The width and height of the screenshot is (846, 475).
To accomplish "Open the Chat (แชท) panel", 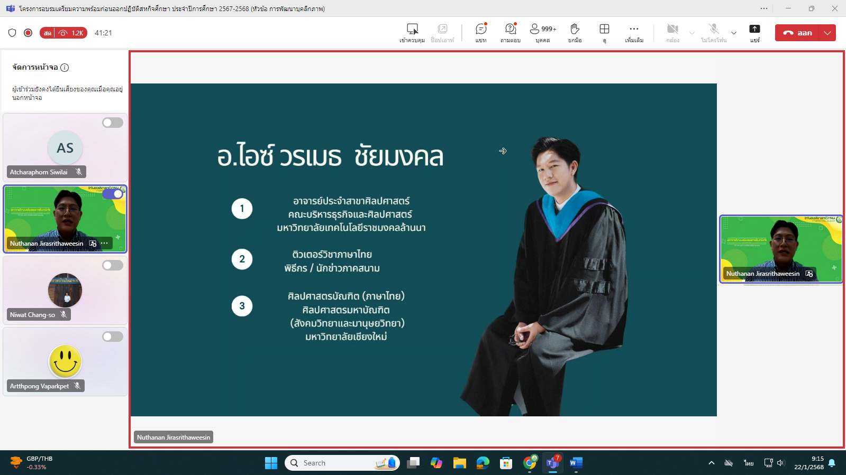I will [481, 32].
